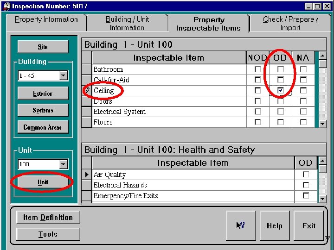Image resolution: width=334 pixels, height=250 pixels.
Task: Click the Exit button
Action: click(x=308, y=225)
